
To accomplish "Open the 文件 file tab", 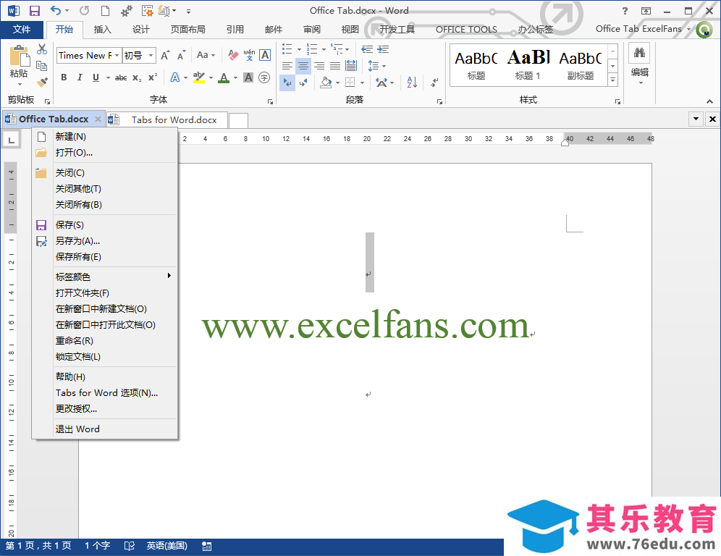I will pos(22,30).
